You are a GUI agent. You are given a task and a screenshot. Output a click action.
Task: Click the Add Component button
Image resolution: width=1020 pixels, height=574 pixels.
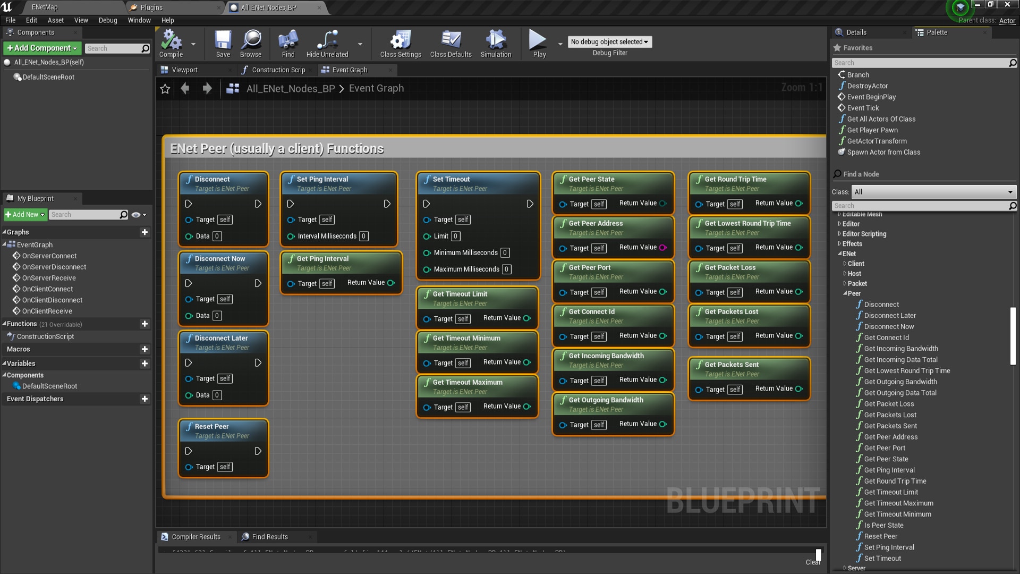[x=42, y=48]
